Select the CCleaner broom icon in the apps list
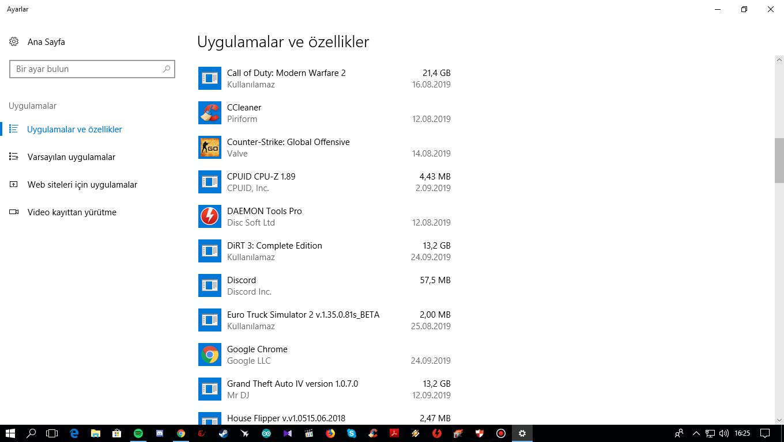 tap(210, 113)
